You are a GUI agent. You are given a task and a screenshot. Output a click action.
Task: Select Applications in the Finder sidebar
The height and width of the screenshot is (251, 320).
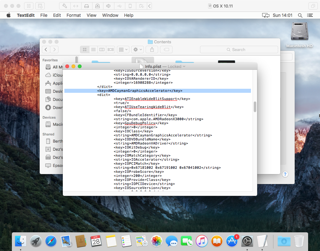pos(54,83)
